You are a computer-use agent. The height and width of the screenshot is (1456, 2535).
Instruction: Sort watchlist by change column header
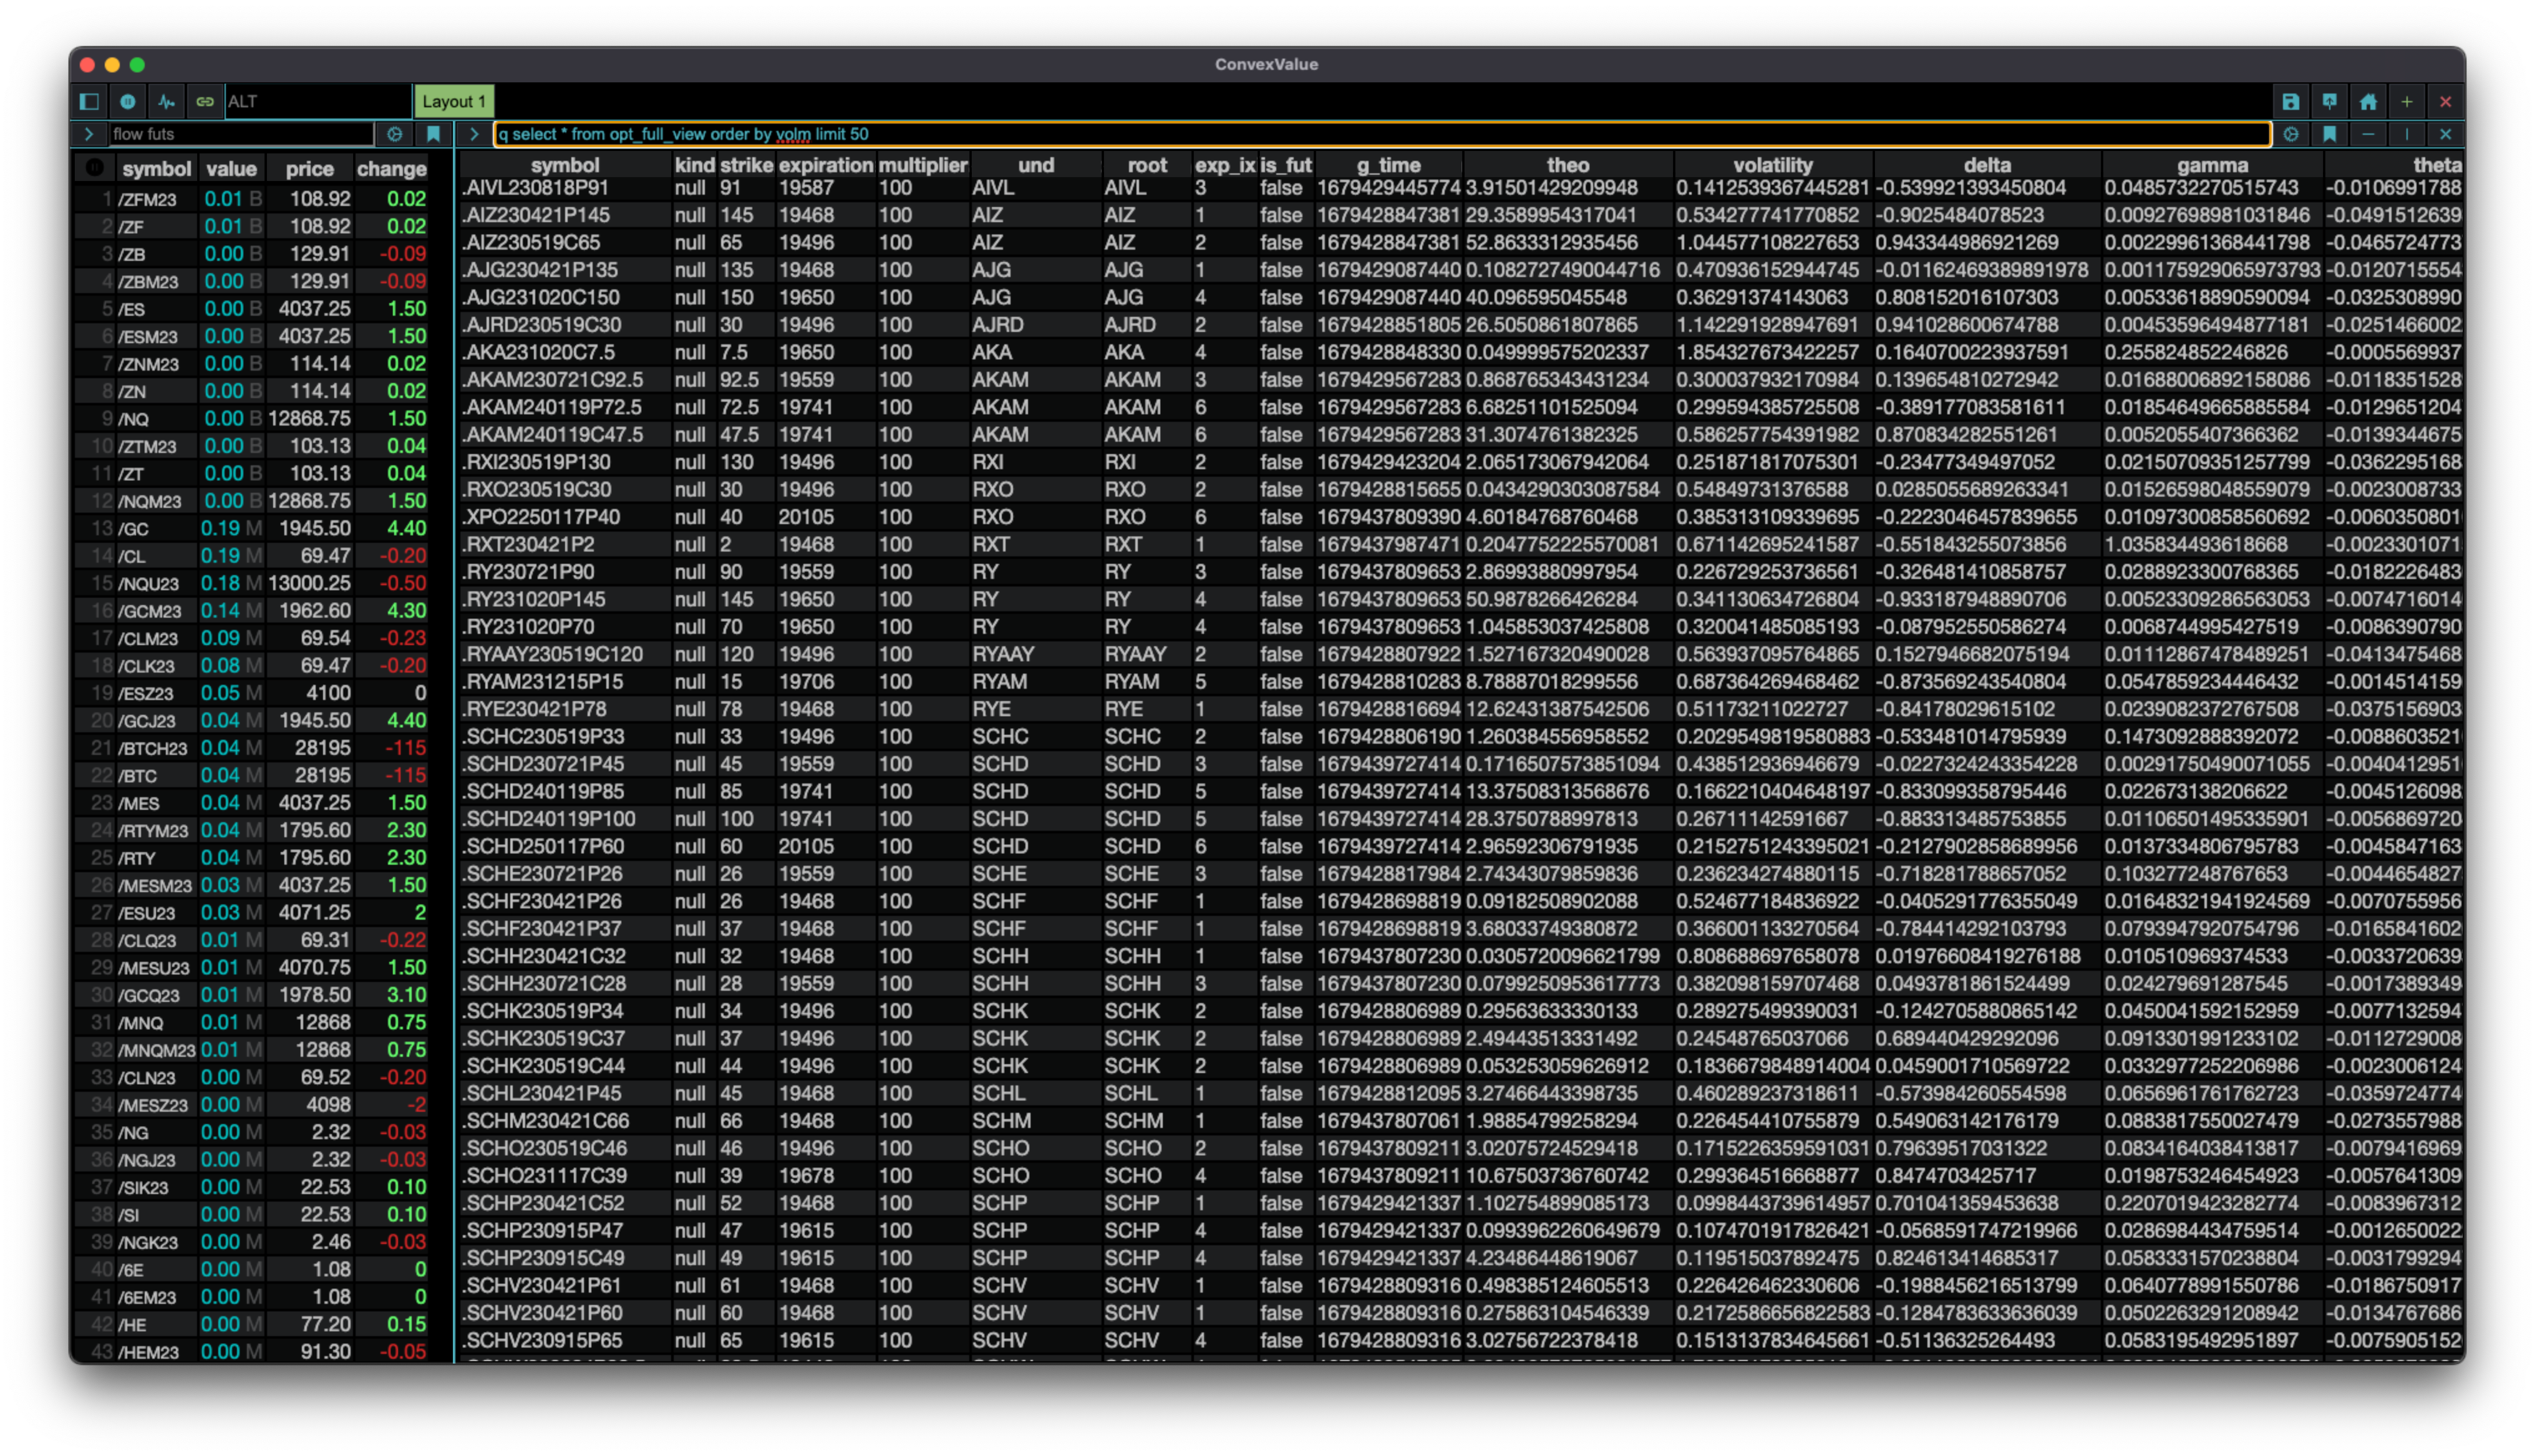point(391,169)
